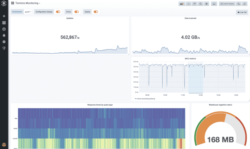The image size is (250, 149).
Task: Click the Aeron processing latency legend entry
Action: 145,99
